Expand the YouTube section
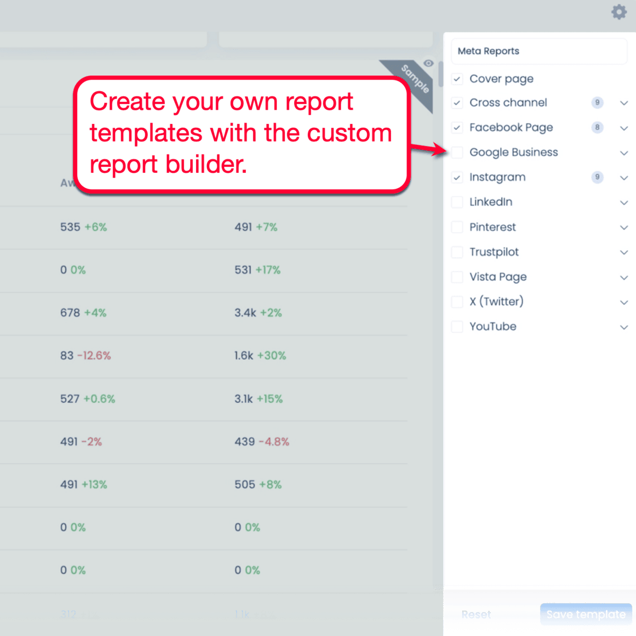 coord(624,327)
